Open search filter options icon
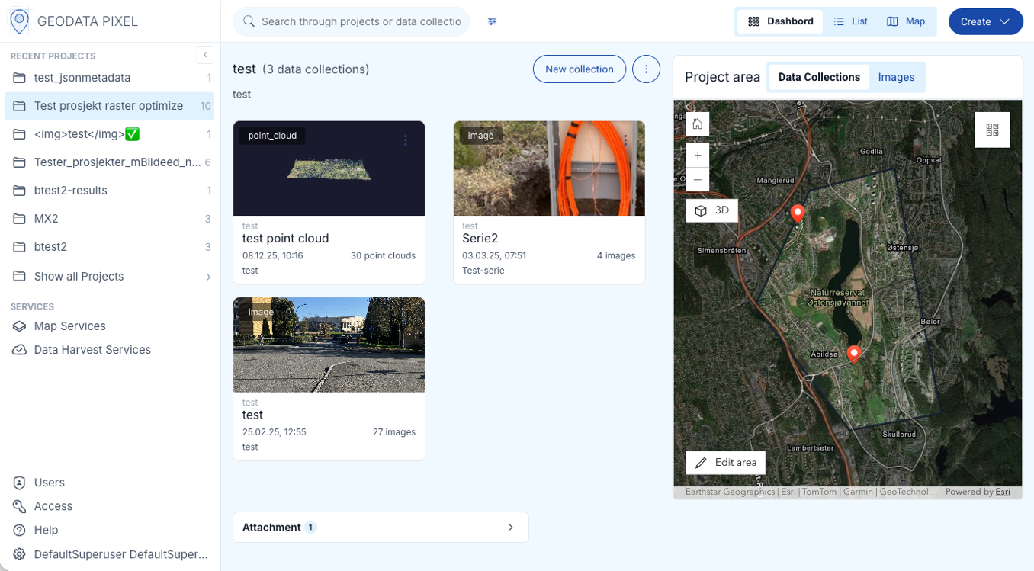1034x571 pixels. (493, 21)
